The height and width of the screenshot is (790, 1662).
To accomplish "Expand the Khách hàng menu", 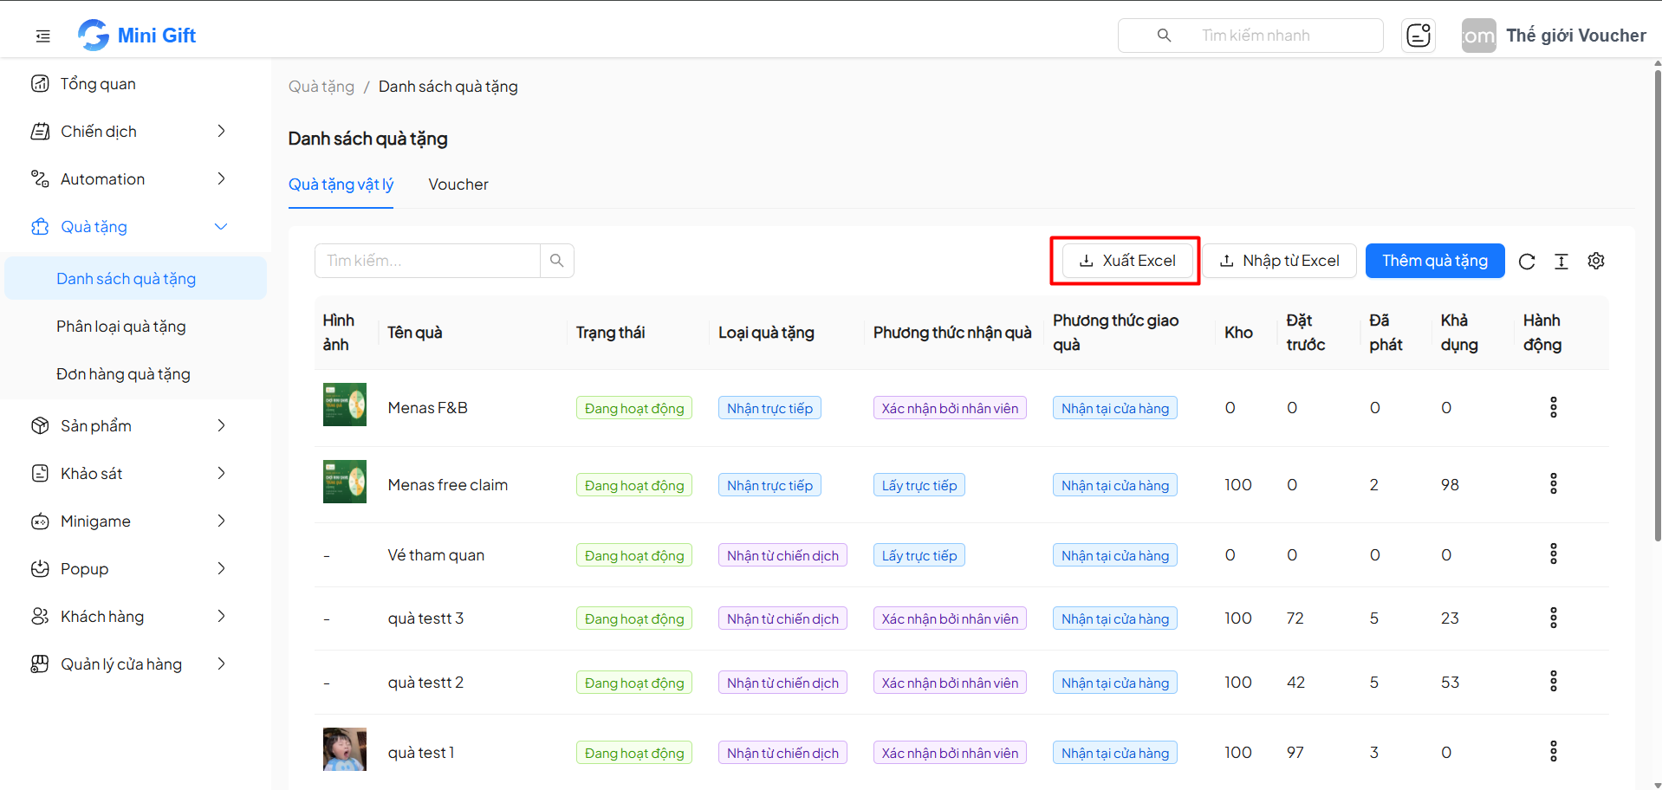I will (x=134, y=617).
